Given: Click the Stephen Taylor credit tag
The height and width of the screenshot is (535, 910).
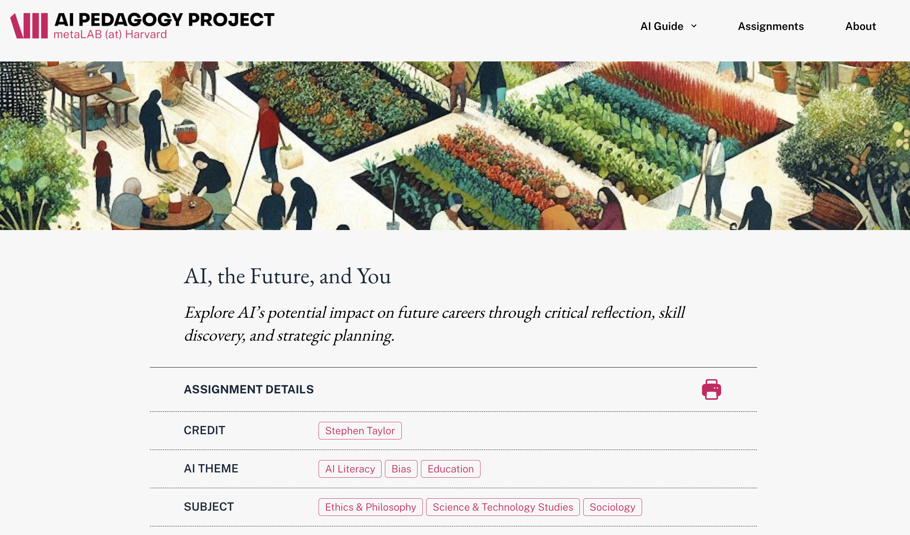Looking at the screenshot, I should [360, 430].
